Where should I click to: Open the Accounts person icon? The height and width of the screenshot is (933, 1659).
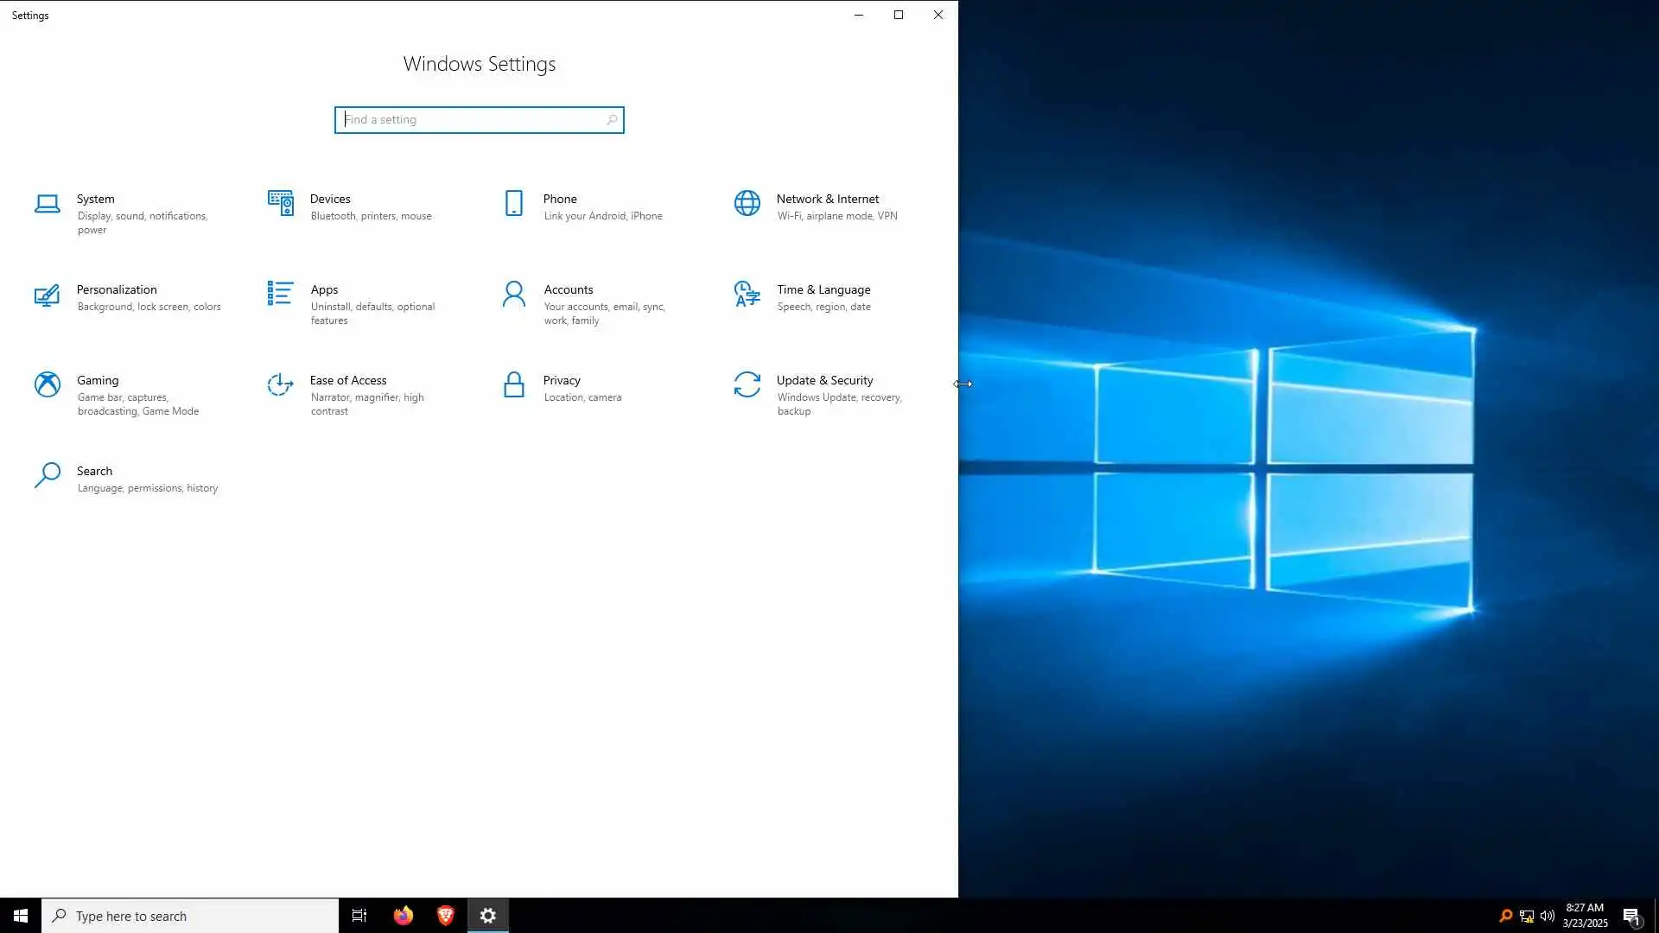point(513,295)
